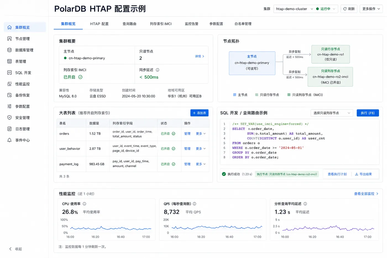This screenshot has width=387, height=258.
Task: Open 集群概览 home icon in sidebar
Action: [x=9, y=27]
